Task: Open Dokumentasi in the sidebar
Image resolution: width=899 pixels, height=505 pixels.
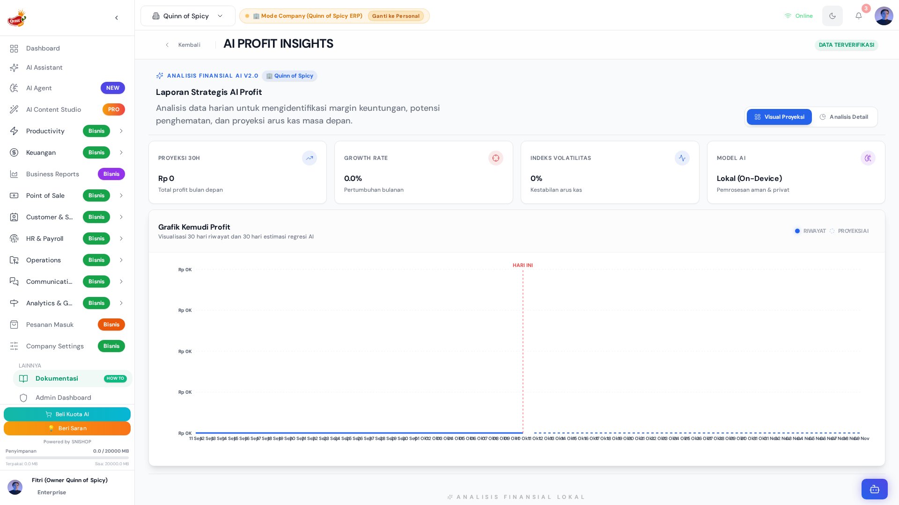Action: (73, 378)
